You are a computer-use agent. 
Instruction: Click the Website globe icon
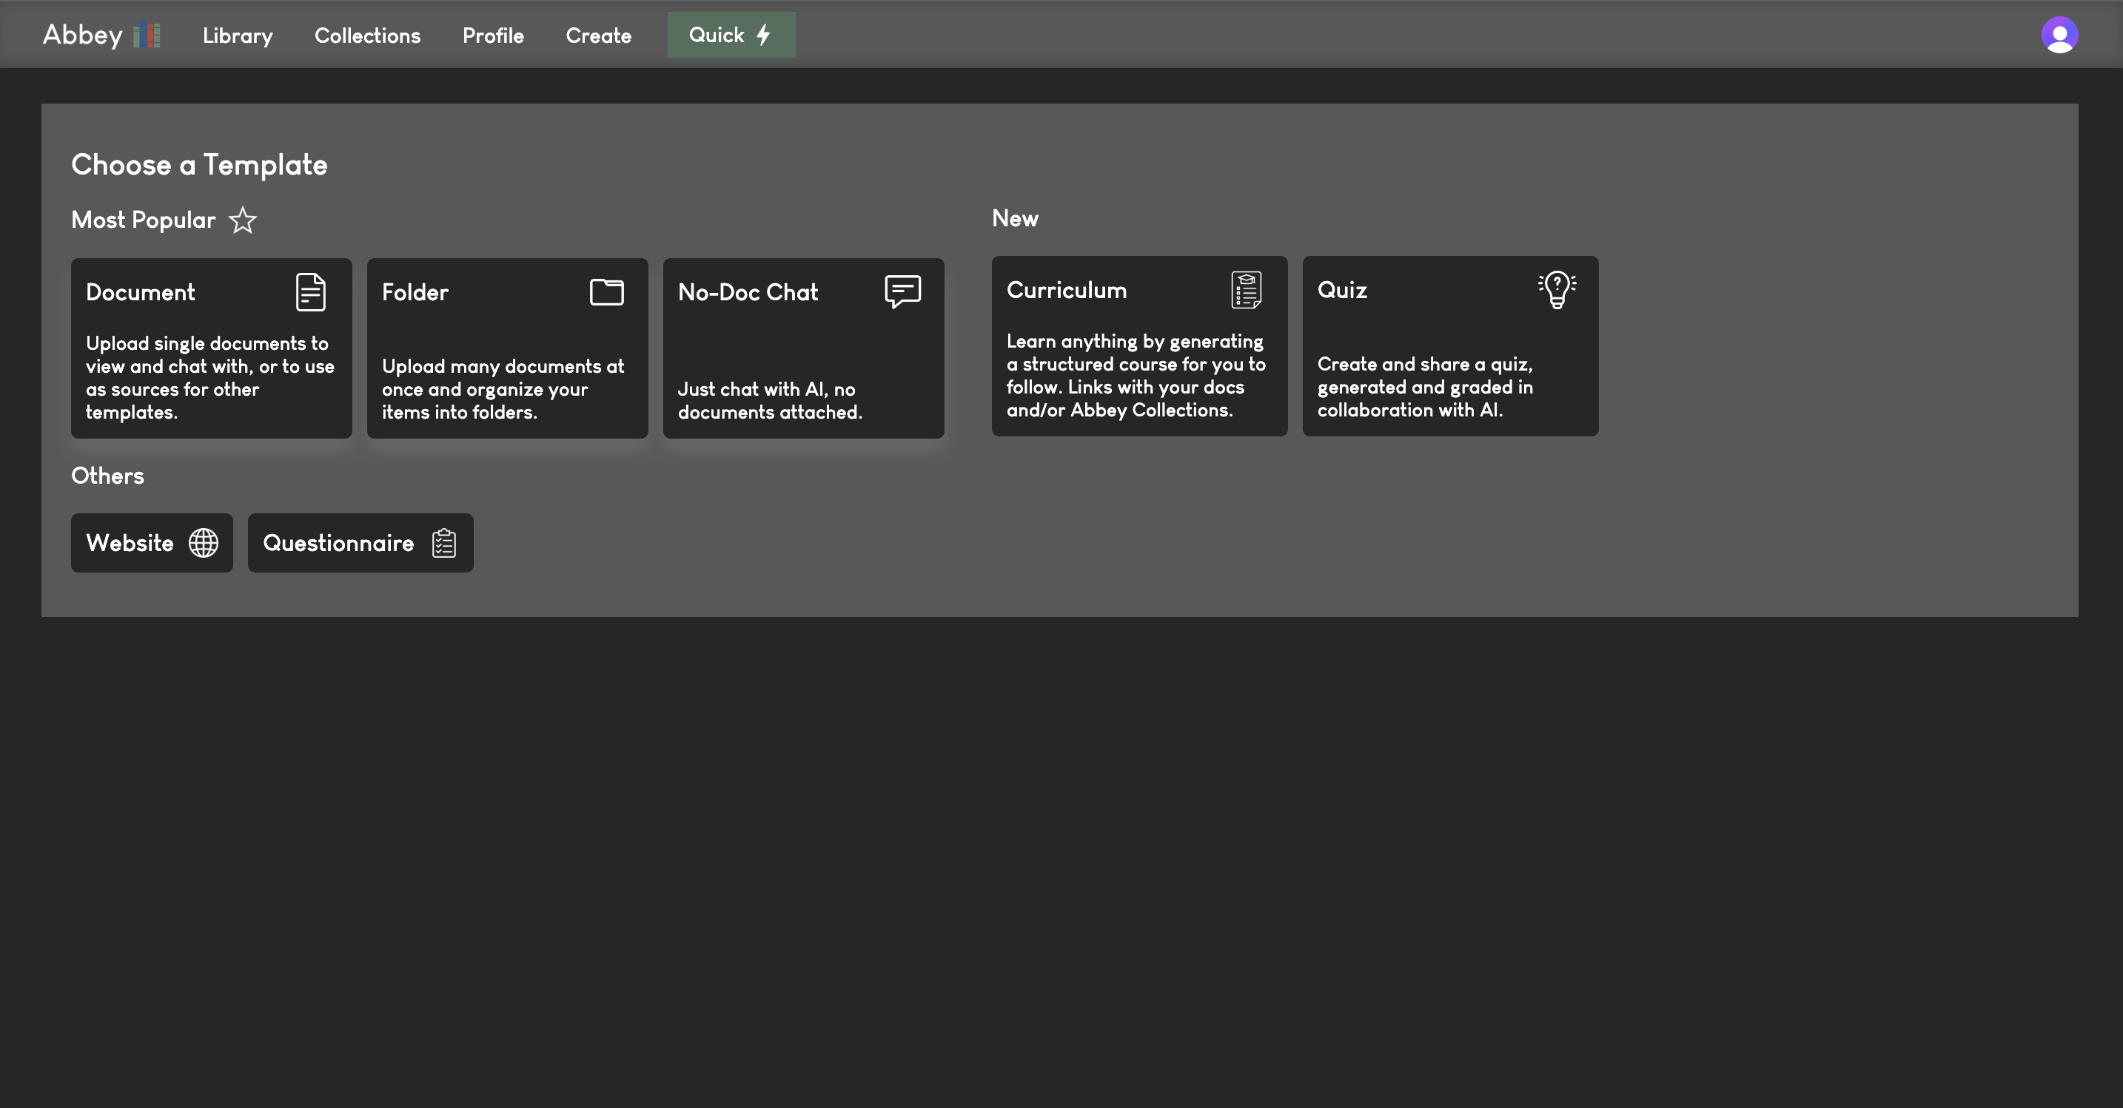click(204, 543)
